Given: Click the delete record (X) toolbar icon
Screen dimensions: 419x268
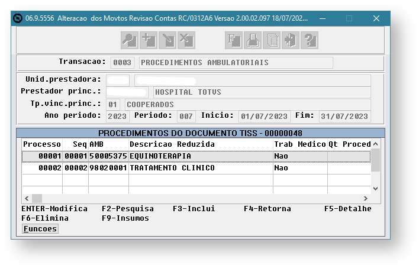Looking at the screenshot, I should [x=186, y=40].
